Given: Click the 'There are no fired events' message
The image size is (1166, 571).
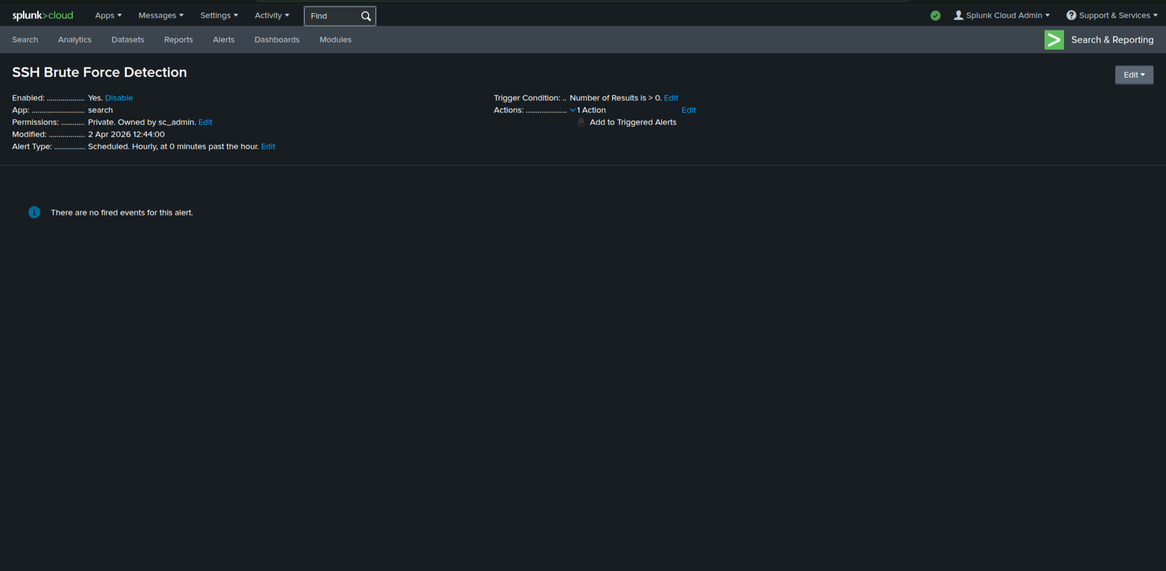Looking at the screenshot, I should coord(122,212).
